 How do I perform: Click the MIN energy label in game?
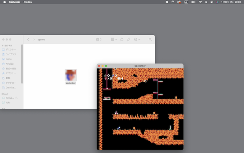120,78
